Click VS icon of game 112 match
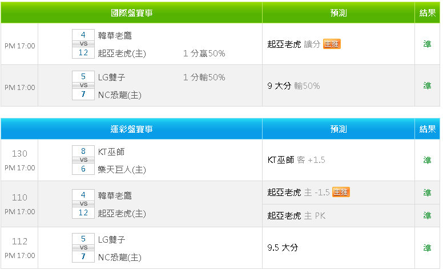Screen dimensions: 443x274 point(83,248)
